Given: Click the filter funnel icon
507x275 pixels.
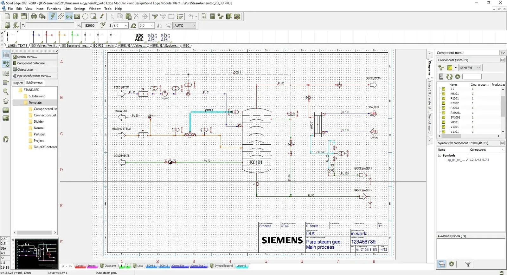Looking at the screenshot, I should (x=468, y=264).
